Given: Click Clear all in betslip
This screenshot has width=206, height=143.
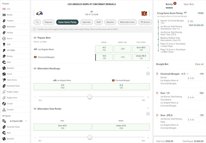Looking at the screenshot, I should (199, 64).
